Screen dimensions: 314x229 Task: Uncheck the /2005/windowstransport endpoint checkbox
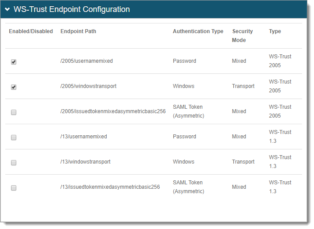tap(14, 87)
